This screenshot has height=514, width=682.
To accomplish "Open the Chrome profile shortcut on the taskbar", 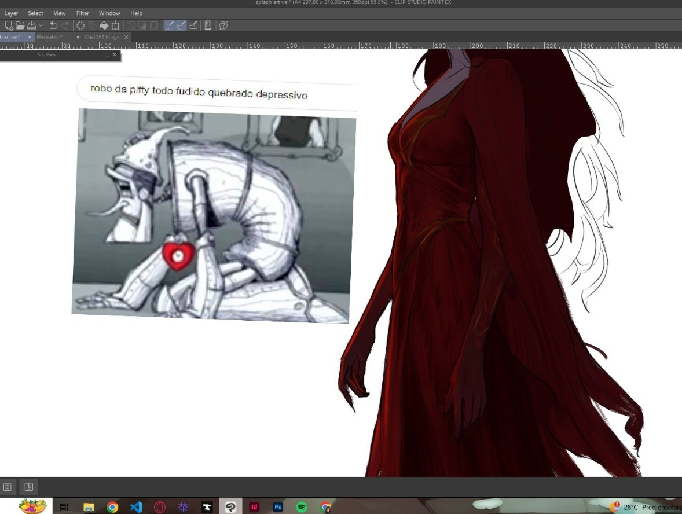I will click(x=325, y=507).
